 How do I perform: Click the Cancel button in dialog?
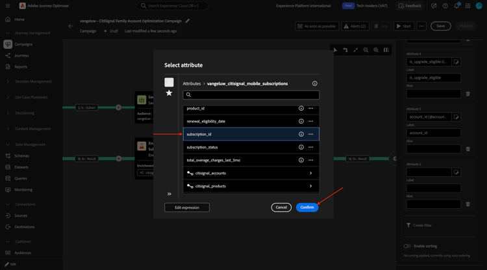click(281, 208)
